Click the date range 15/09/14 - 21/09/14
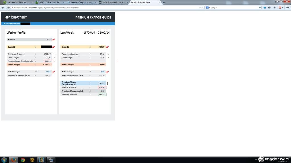This screenshot has width=291, height=163. (97, 33)
